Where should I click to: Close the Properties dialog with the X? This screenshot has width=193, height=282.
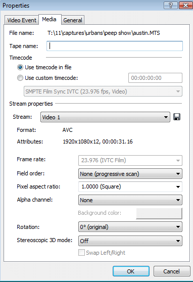pos(185,6)
